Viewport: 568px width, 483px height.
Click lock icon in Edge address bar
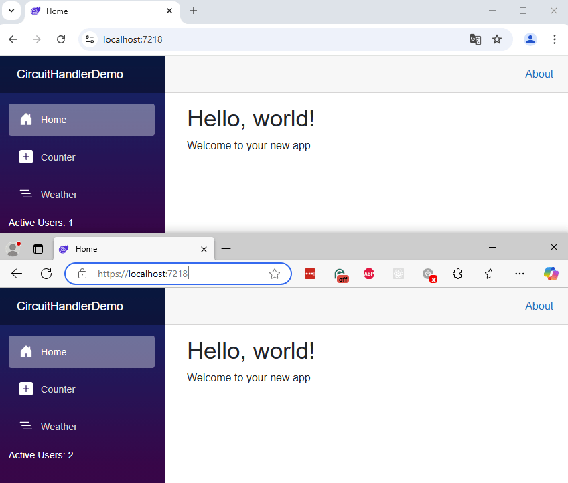82,274
